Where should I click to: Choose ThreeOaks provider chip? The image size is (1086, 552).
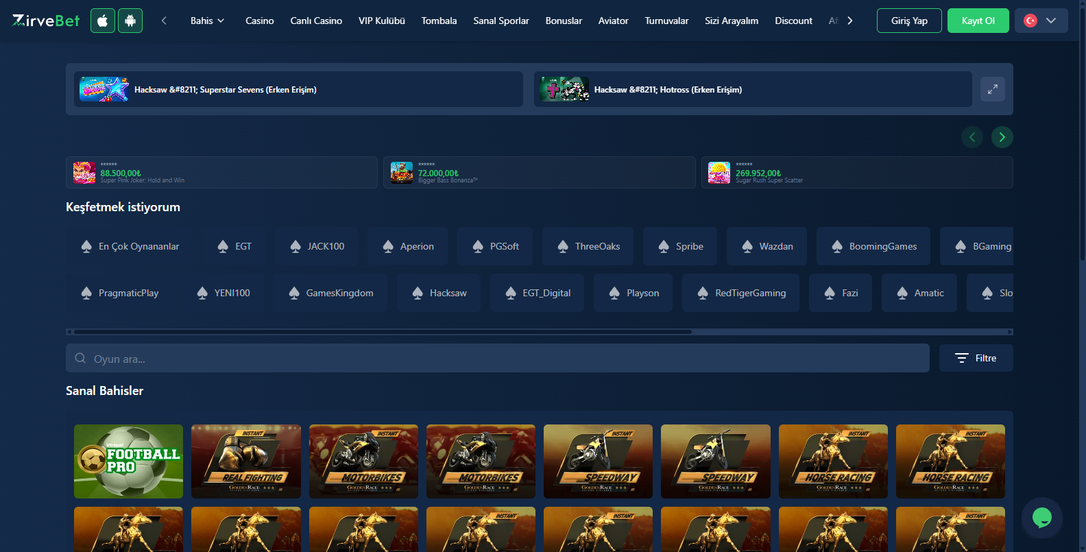coord(588,246)
